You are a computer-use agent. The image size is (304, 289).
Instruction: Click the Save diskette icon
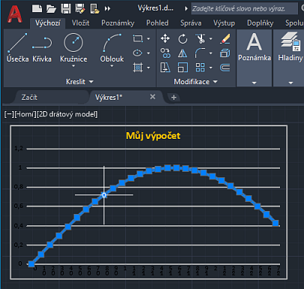[x=66, y=8]
